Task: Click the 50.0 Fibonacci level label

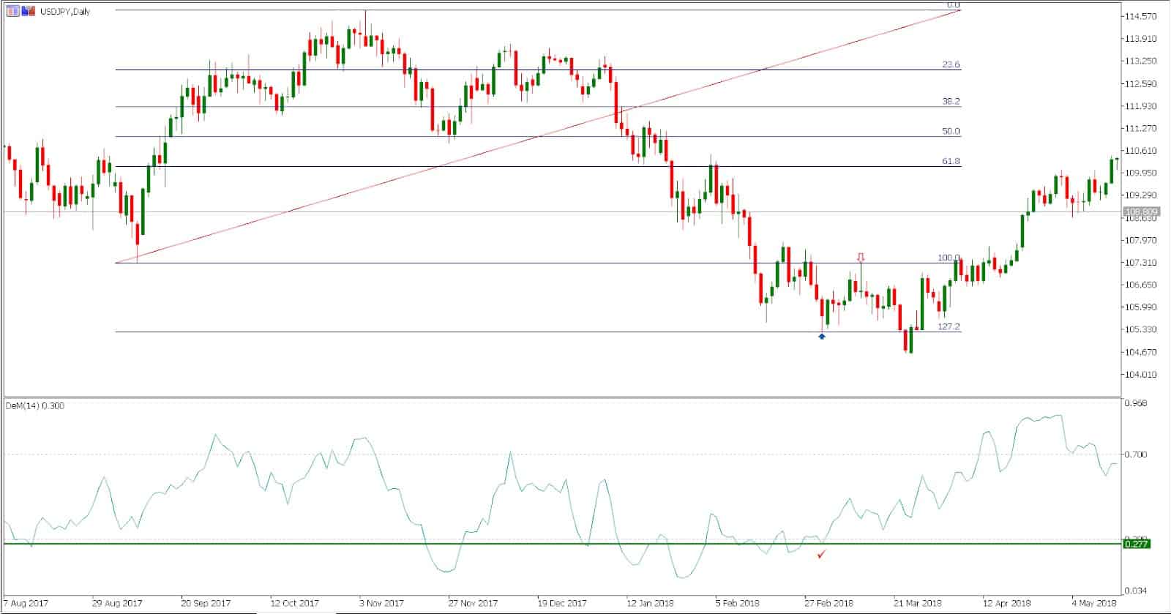Action: (950, 132)
